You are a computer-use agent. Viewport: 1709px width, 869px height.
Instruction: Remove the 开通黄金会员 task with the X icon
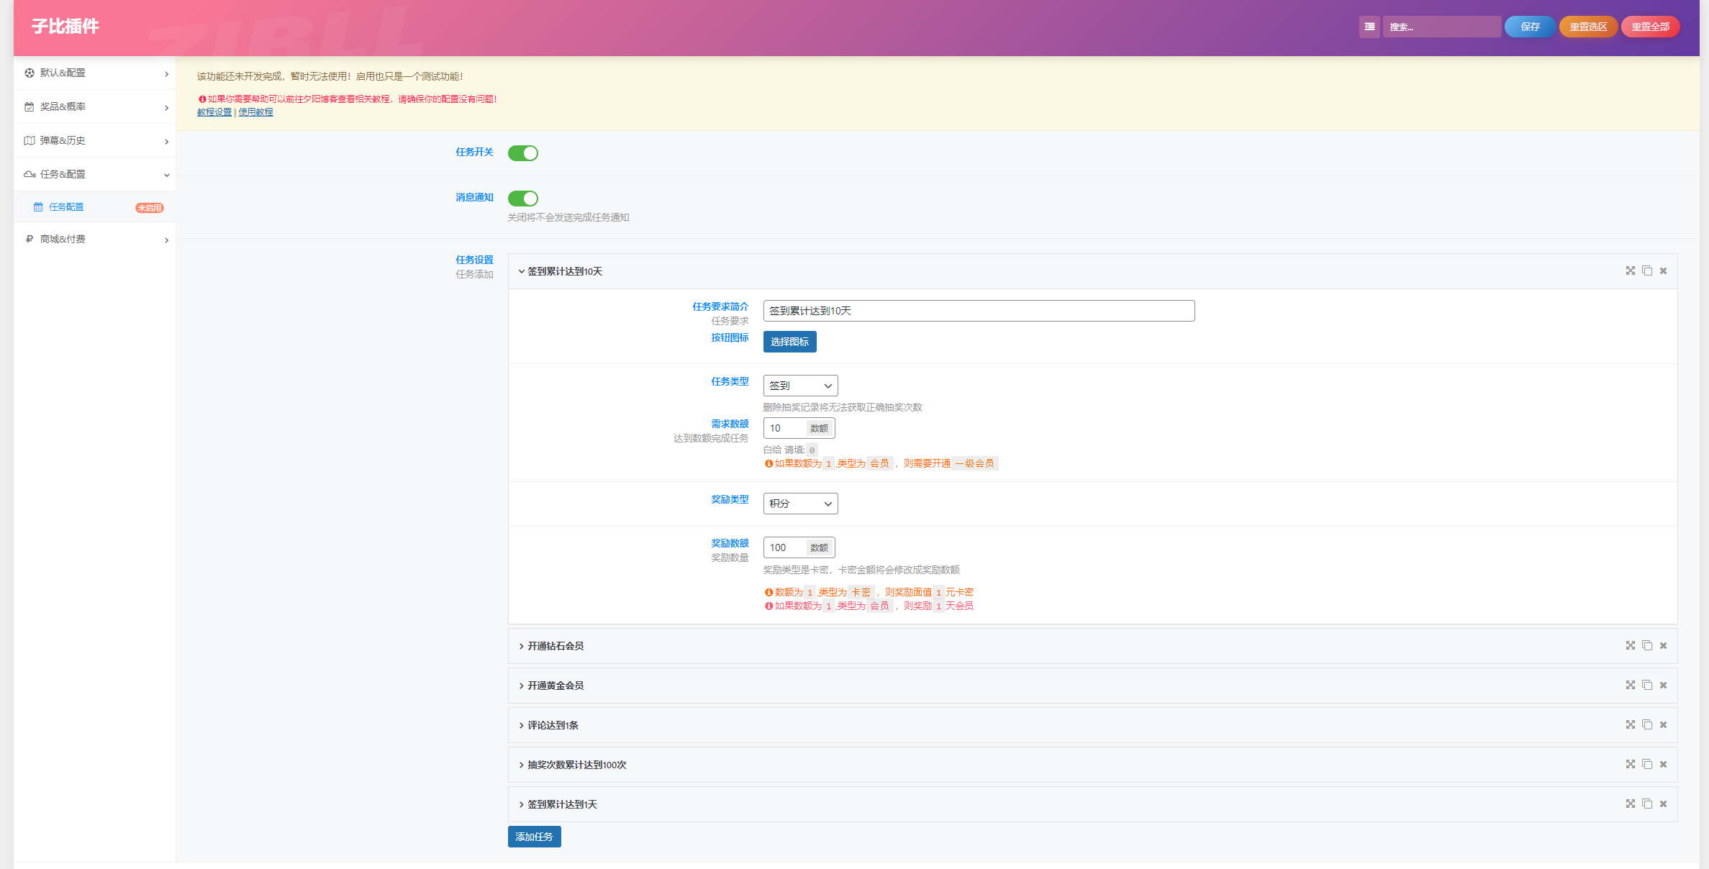pyautogui.click(x=1663, y=685)
